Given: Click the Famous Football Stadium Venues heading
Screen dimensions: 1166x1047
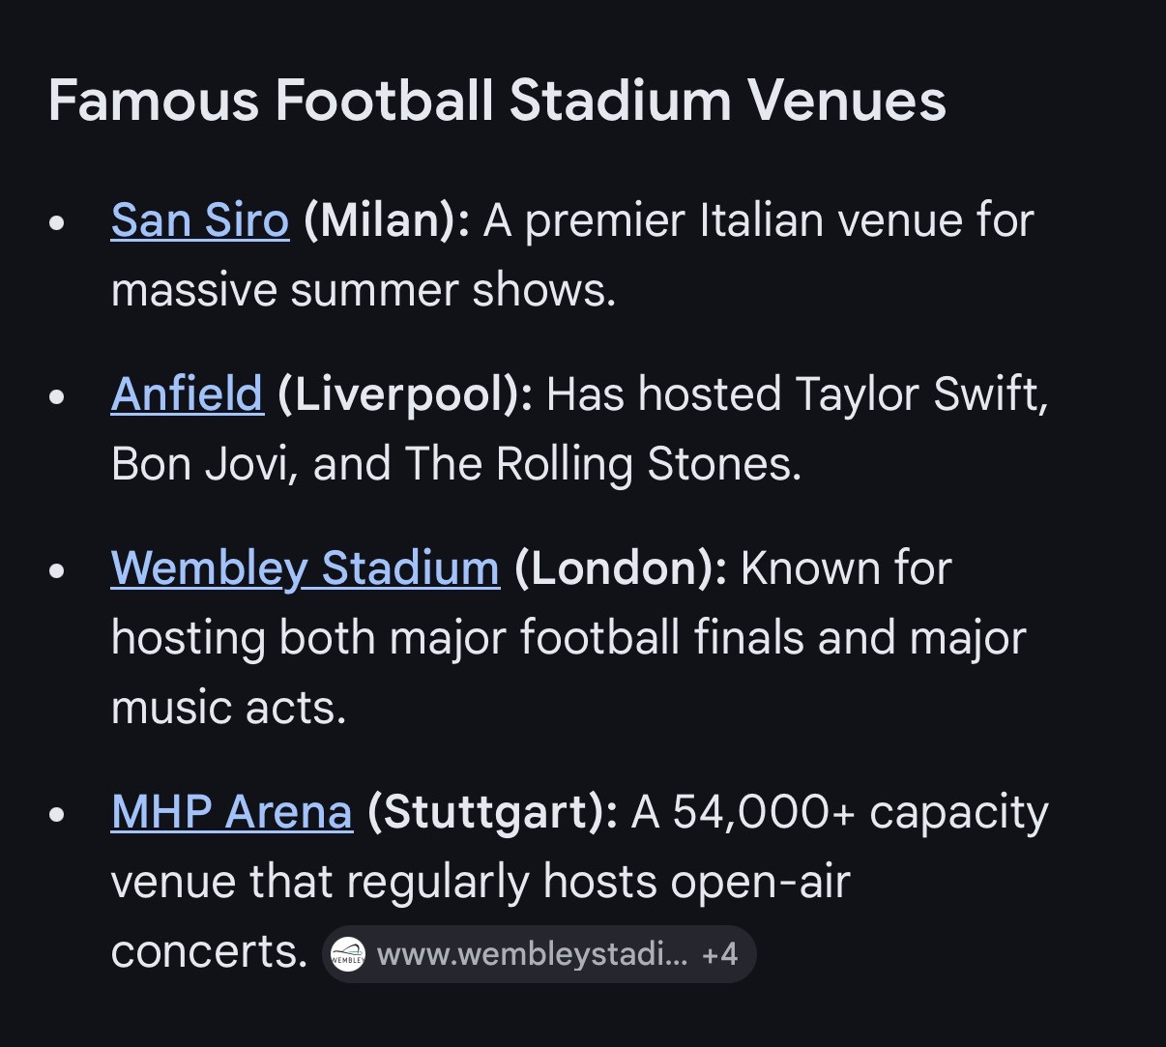Looking at the screenshot, I should click(496, 100).
